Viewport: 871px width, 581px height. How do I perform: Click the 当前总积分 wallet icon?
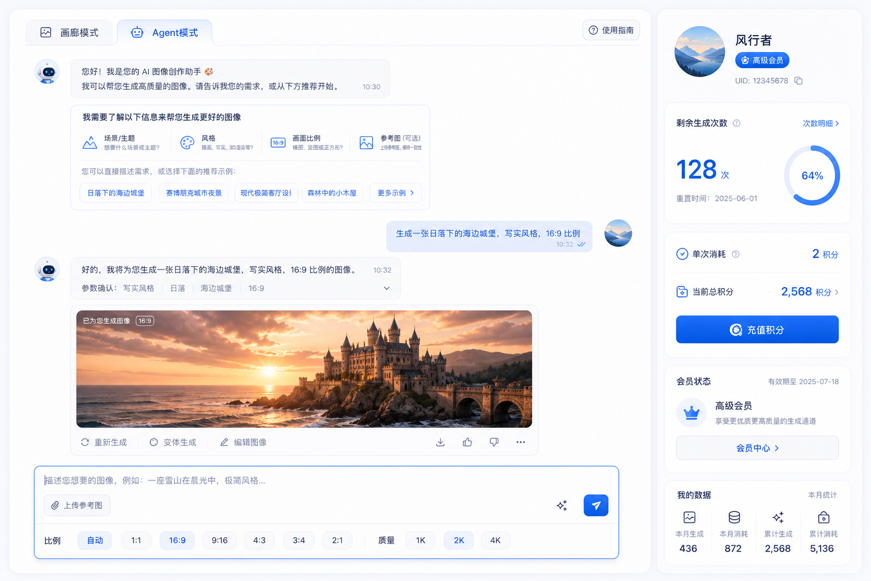pos(682,292)
